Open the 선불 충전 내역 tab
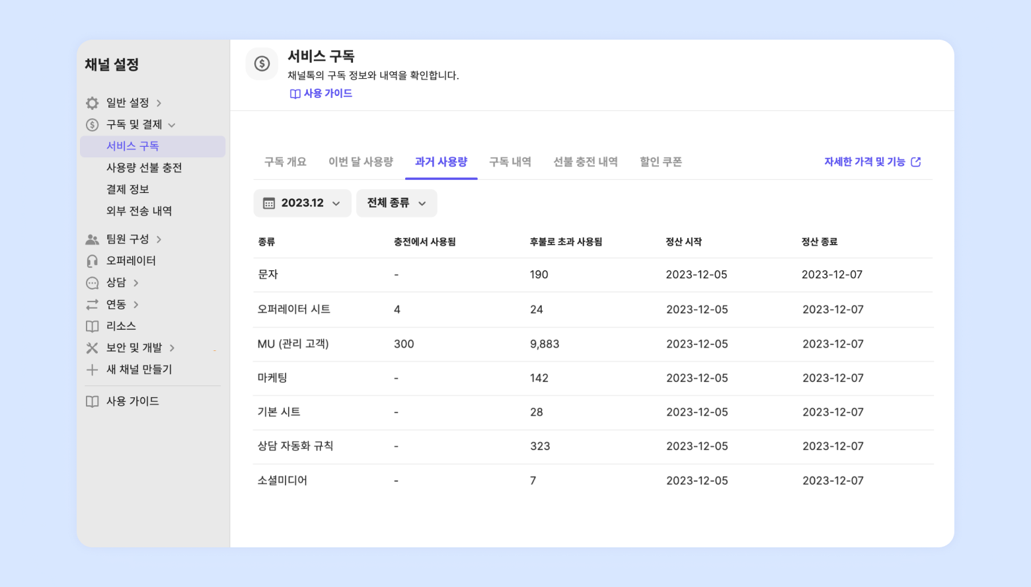This screenshot has width=1031, height=587. (586, 162)
